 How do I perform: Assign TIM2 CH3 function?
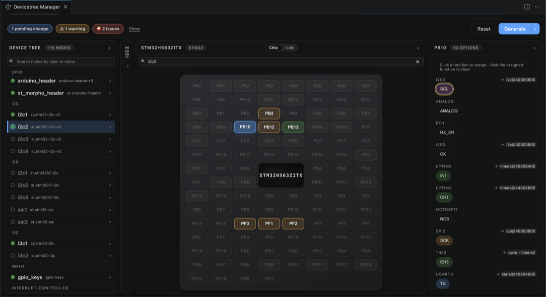point(444,262)
